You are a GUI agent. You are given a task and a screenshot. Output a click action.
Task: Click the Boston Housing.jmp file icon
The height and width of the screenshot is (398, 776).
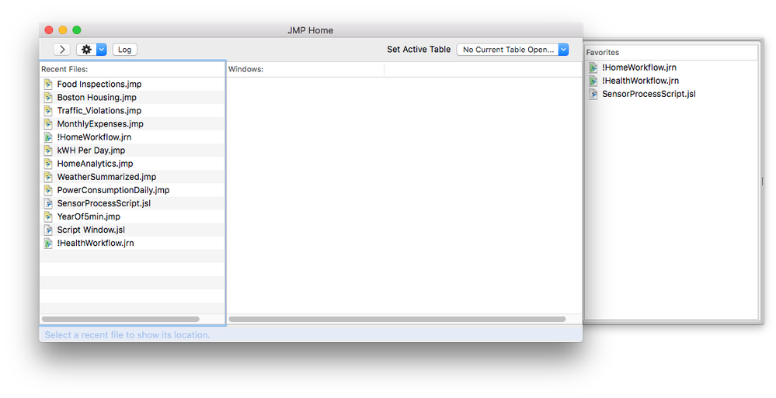(48, 98)
